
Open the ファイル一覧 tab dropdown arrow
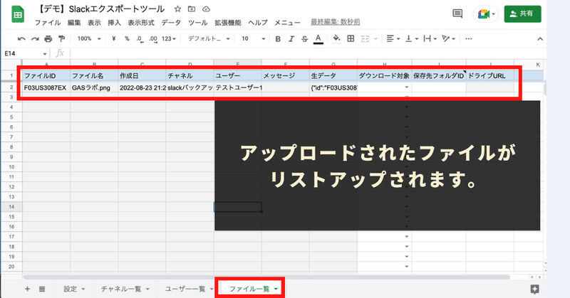point(276,289)
